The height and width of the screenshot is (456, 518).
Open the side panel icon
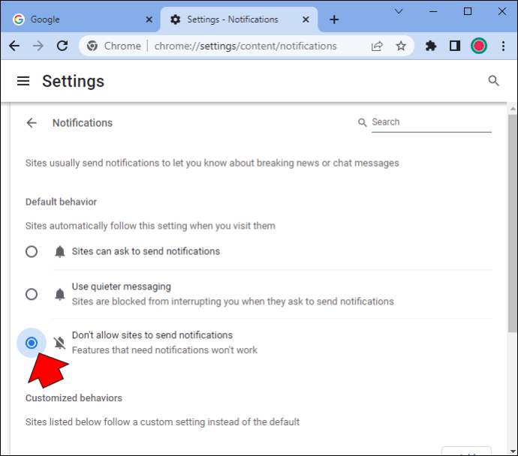pyautogui.click(x=455, y=46)
